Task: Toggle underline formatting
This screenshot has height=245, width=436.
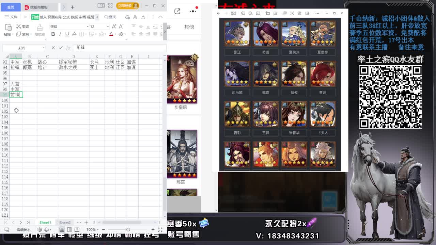Action: point(67,34)
